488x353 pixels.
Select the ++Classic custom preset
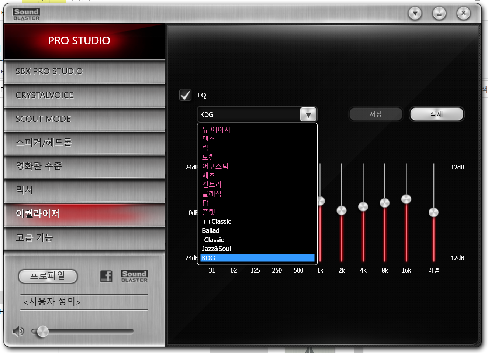257,222
